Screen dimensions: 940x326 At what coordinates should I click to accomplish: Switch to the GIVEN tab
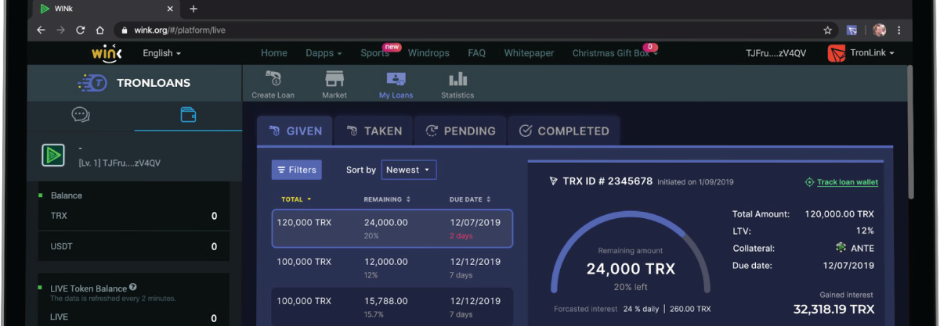(x=295, y=131)
